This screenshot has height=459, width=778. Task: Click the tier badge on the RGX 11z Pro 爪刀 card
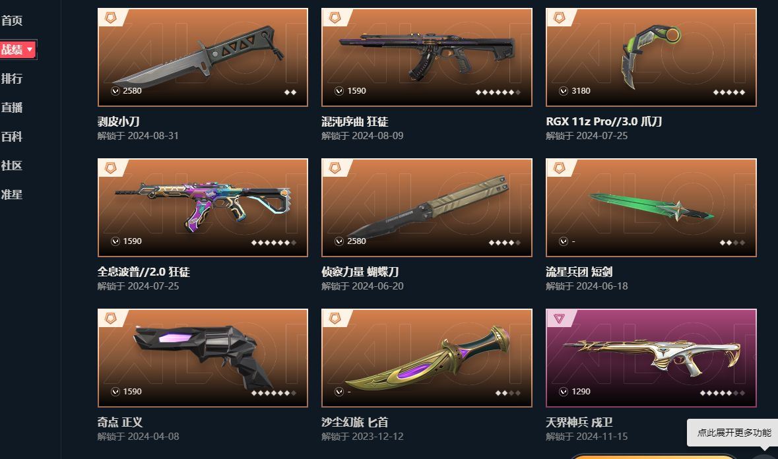tap(559, 18)
